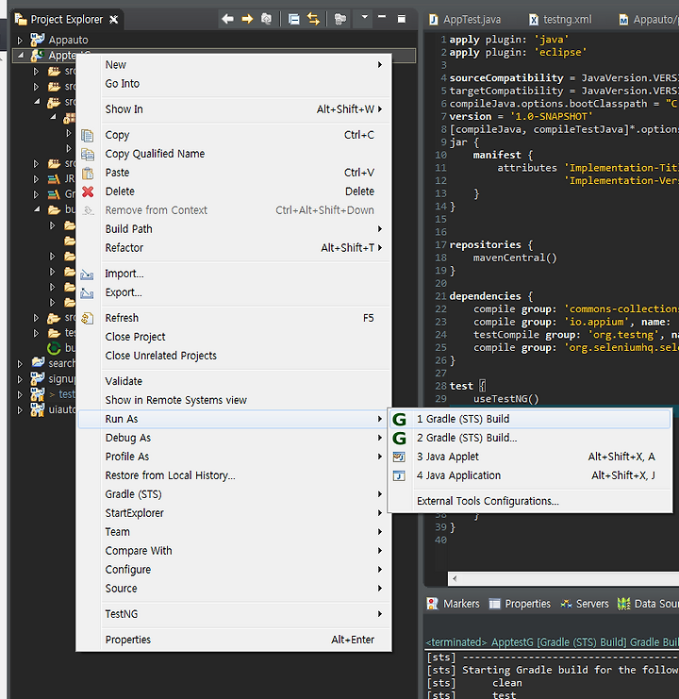This screenshot has width=679, height=699.
Task: Expand the uiauto project node
Action: click(20, 409)
